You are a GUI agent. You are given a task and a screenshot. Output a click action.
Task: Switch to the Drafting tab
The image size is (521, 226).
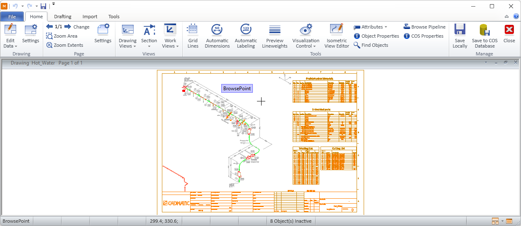coord(63,17)
